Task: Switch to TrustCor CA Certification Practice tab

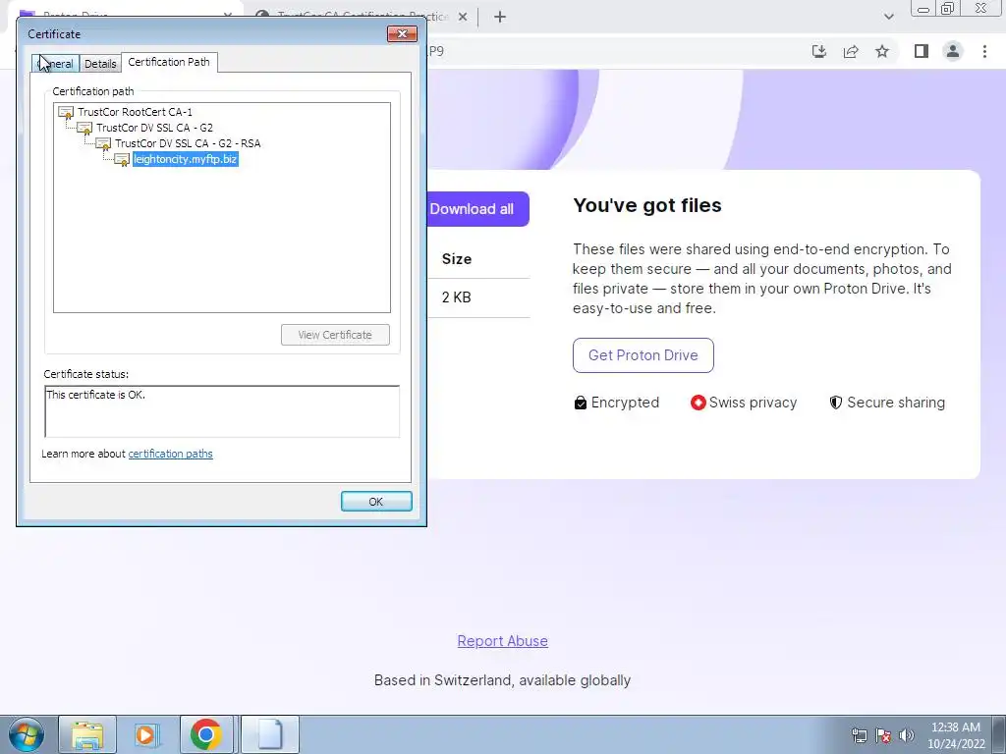Action: pyautogui.click(x=363, y=17)
